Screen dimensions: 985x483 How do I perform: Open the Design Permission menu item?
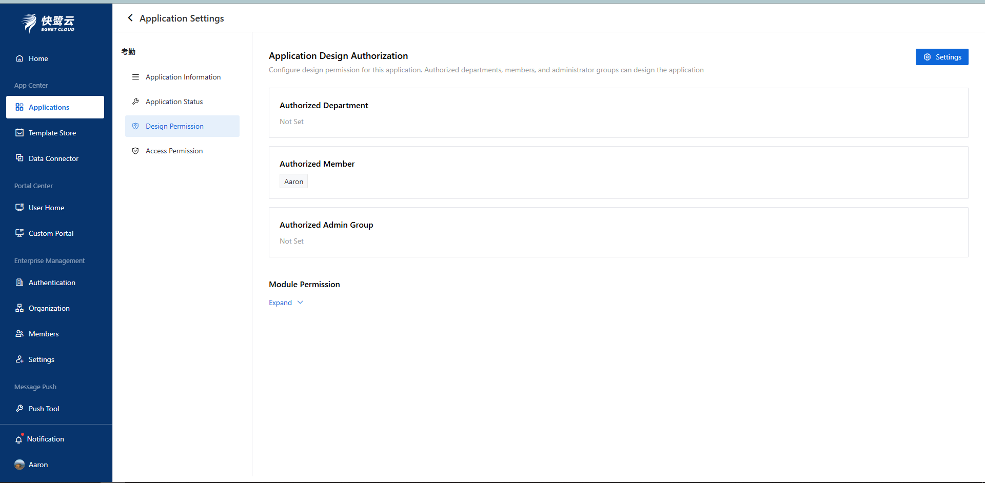click(x=174, y=126)
